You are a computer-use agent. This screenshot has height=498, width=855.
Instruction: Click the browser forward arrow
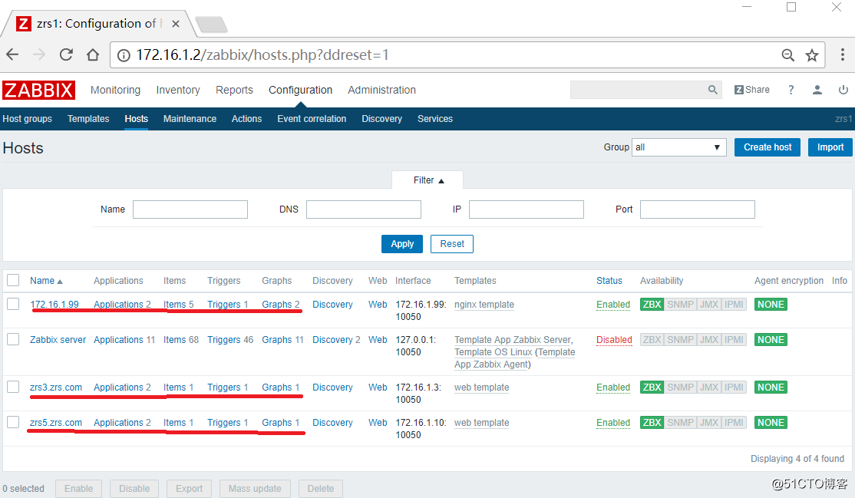pos(39,54)
